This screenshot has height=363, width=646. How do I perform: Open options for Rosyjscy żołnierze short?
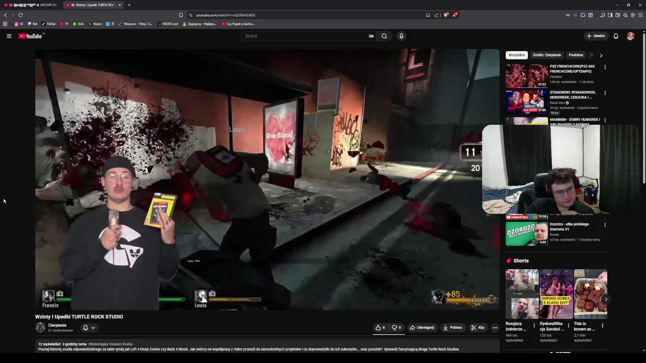pos(534,326)
